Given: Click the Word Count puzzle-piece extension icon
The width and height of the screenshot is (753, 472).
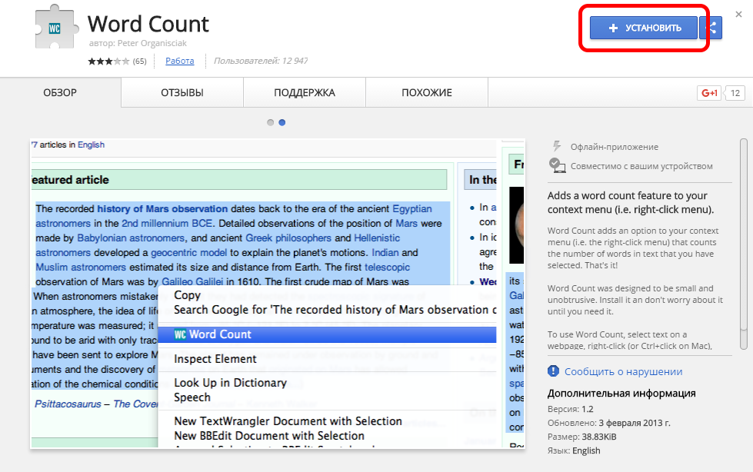Looking at the screenshot, I should pos(57,27).
